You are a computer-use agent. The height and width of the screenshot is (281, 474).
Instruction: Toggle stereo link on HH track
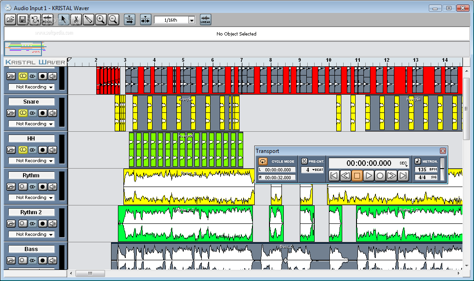[23, 150]
